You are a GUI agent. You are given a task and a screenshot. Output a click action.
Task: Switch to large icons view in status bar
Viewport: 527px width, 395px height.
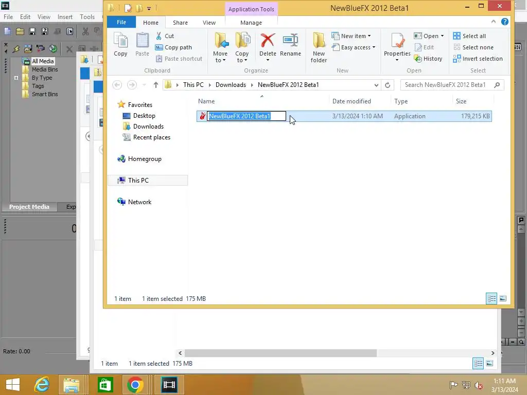503,299
